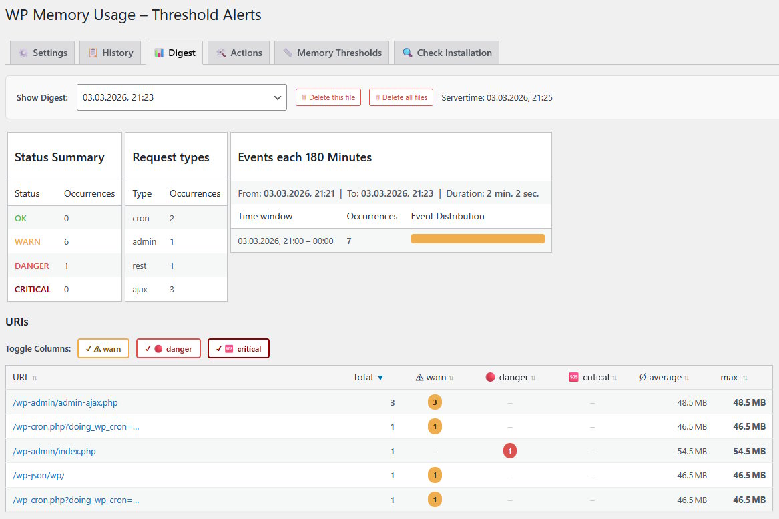Click the Delete this file button
The image size is (779, 519).
[328, 97]
